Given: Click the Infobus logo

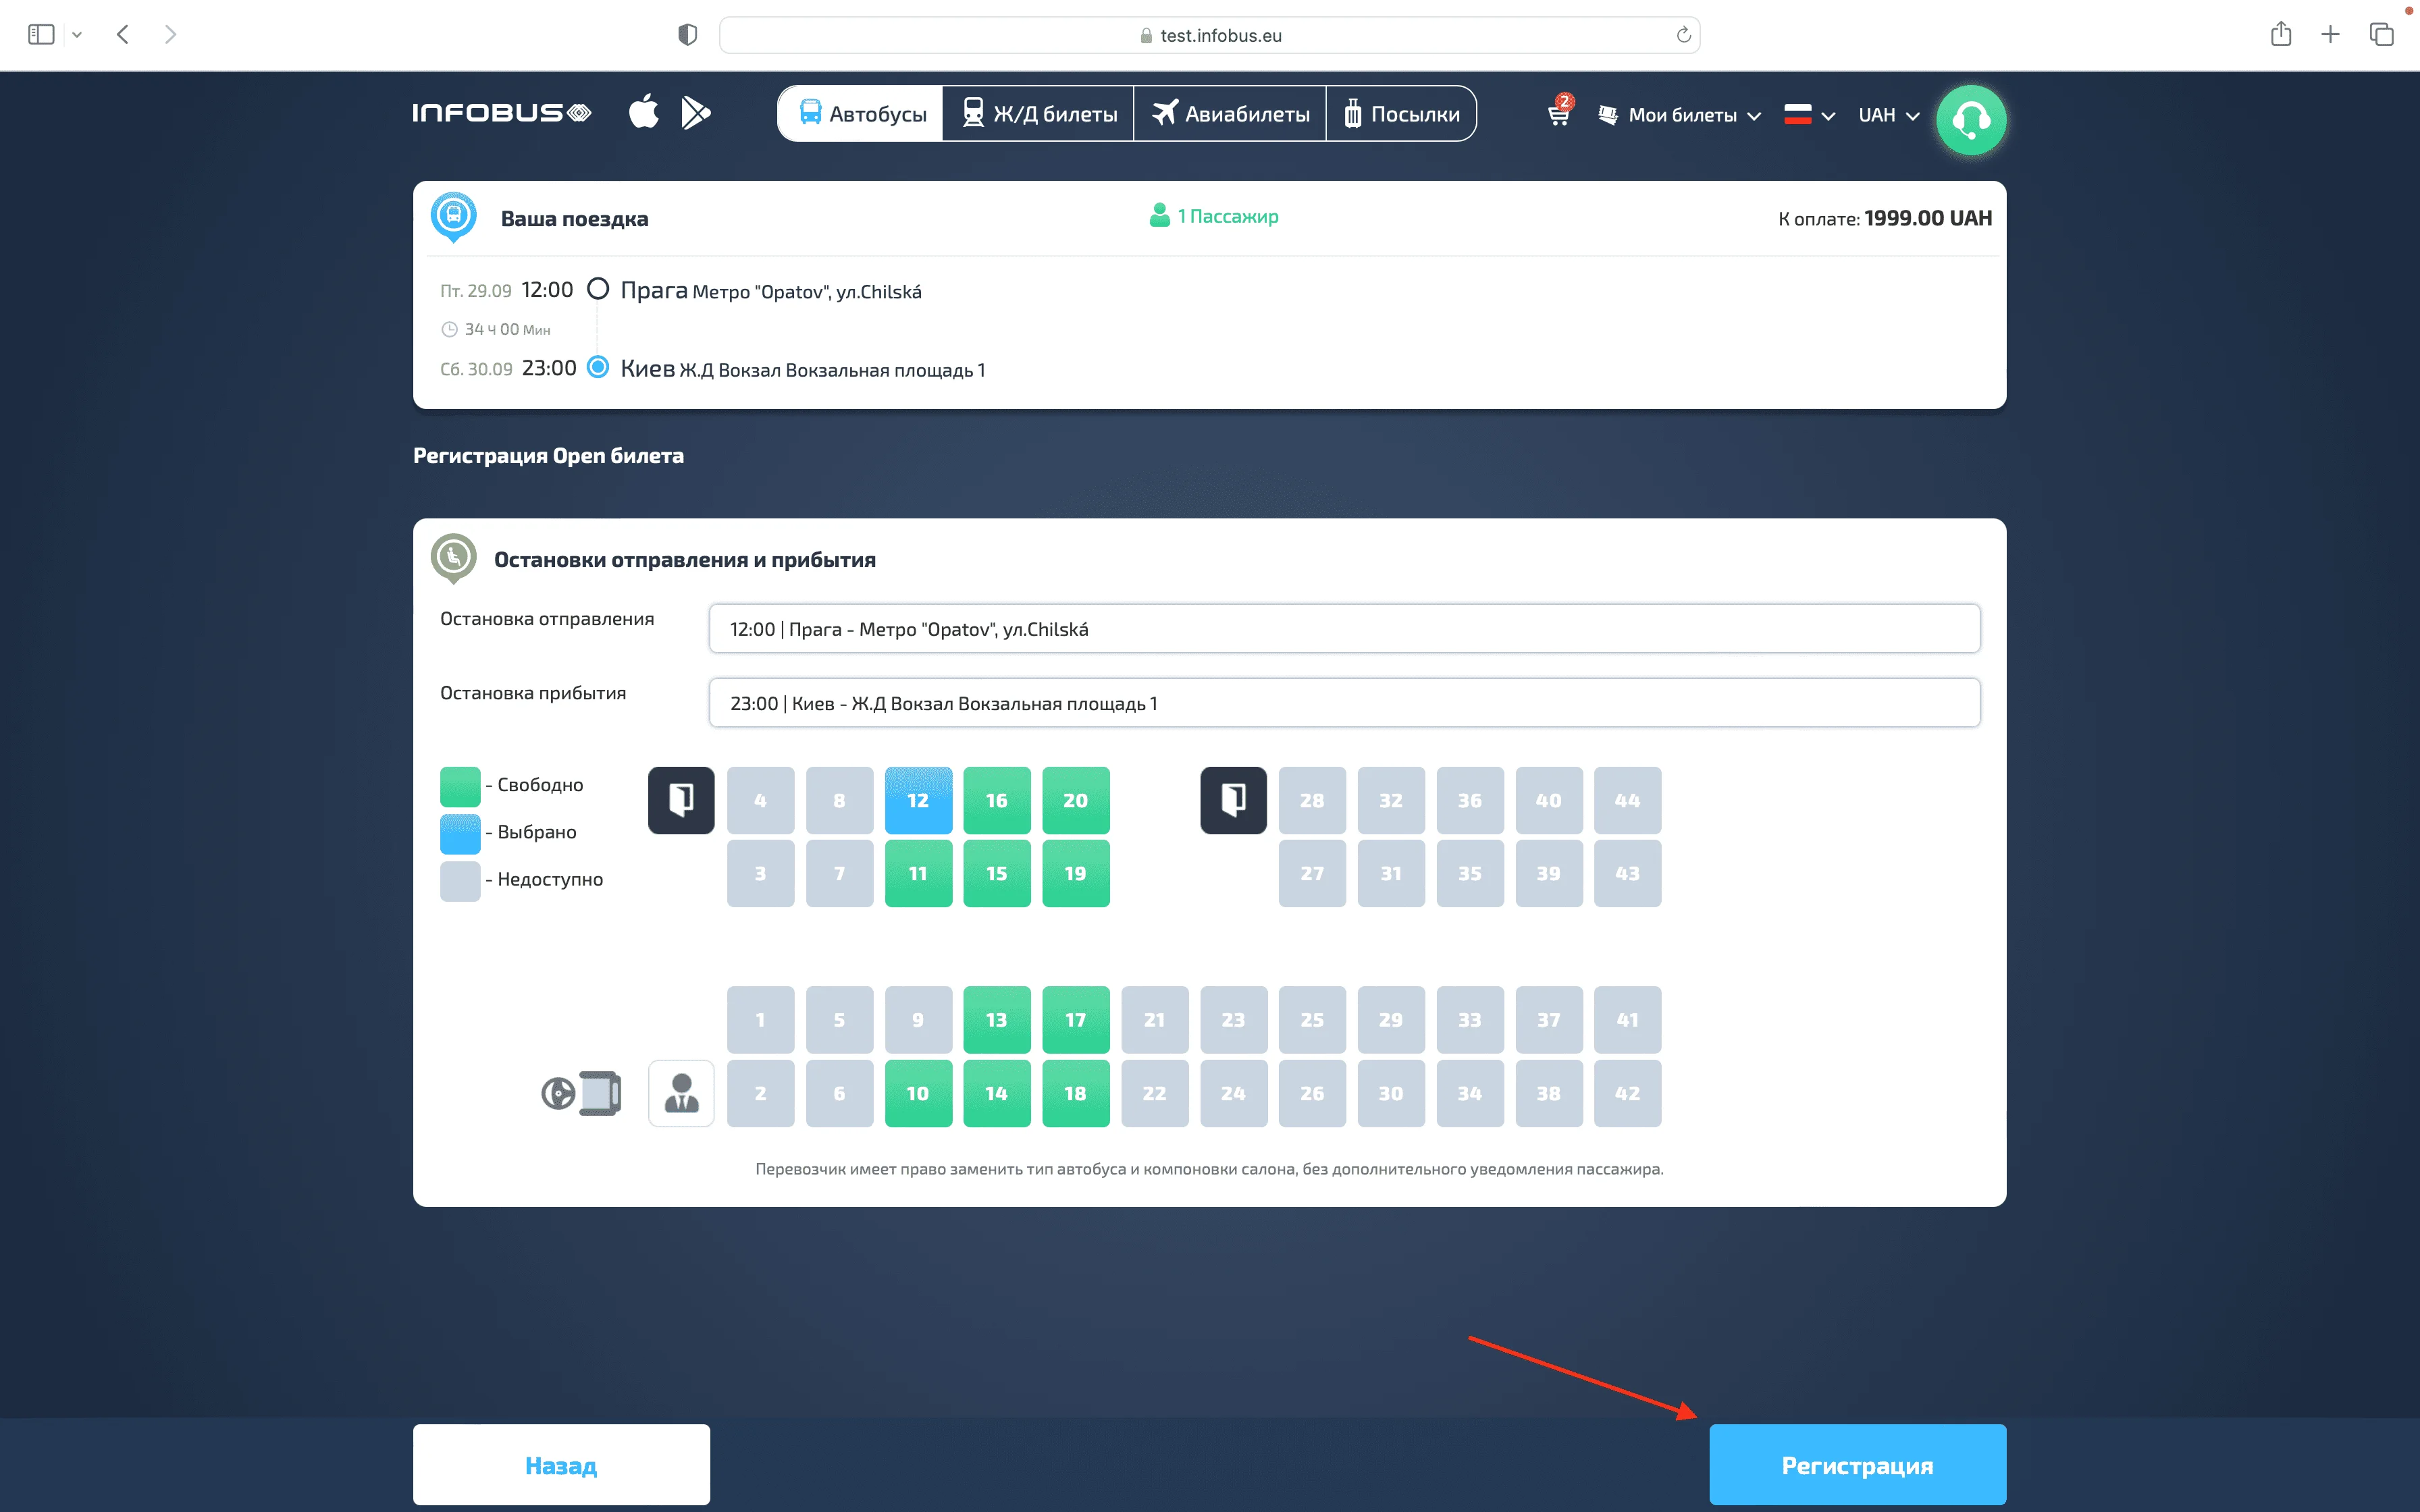Looking at the screenshot, I should (x=501, y=113).
